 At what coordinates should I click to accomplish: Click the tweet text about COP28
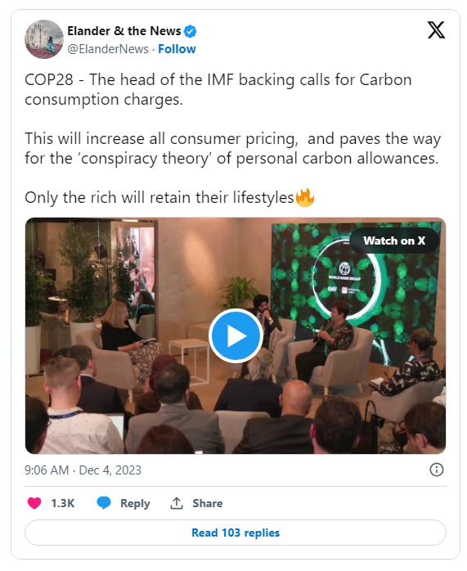[x=218, y=89]
